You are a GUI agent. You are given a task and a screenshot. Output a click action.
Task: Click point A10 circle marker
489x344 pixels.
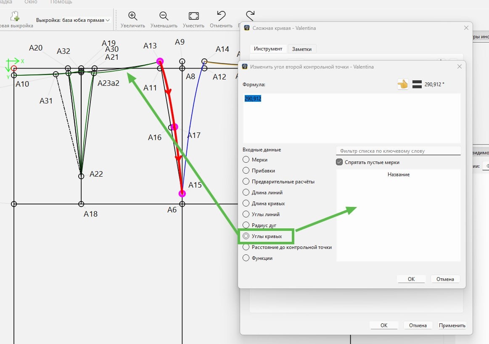14,75
